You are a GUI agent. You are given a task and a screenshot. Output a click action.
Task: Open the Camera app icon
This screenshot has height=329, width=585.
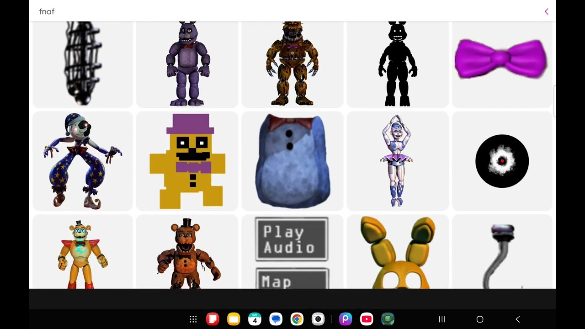point(318,319)
